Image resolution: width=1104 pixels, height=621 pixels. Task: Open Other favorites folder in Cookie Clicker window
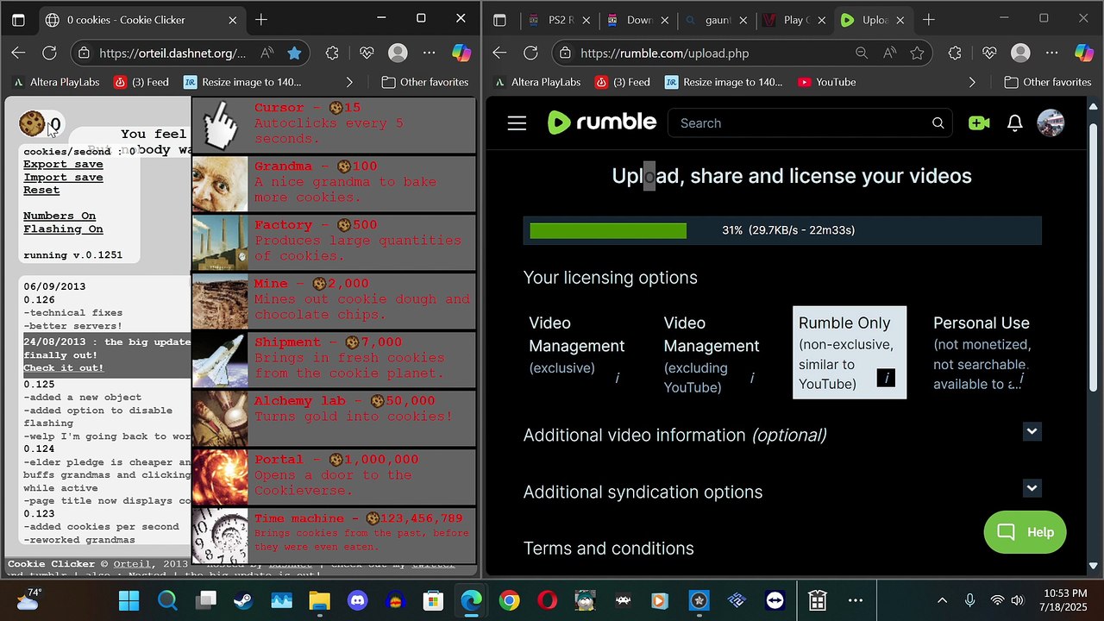(x=425, y=82)
